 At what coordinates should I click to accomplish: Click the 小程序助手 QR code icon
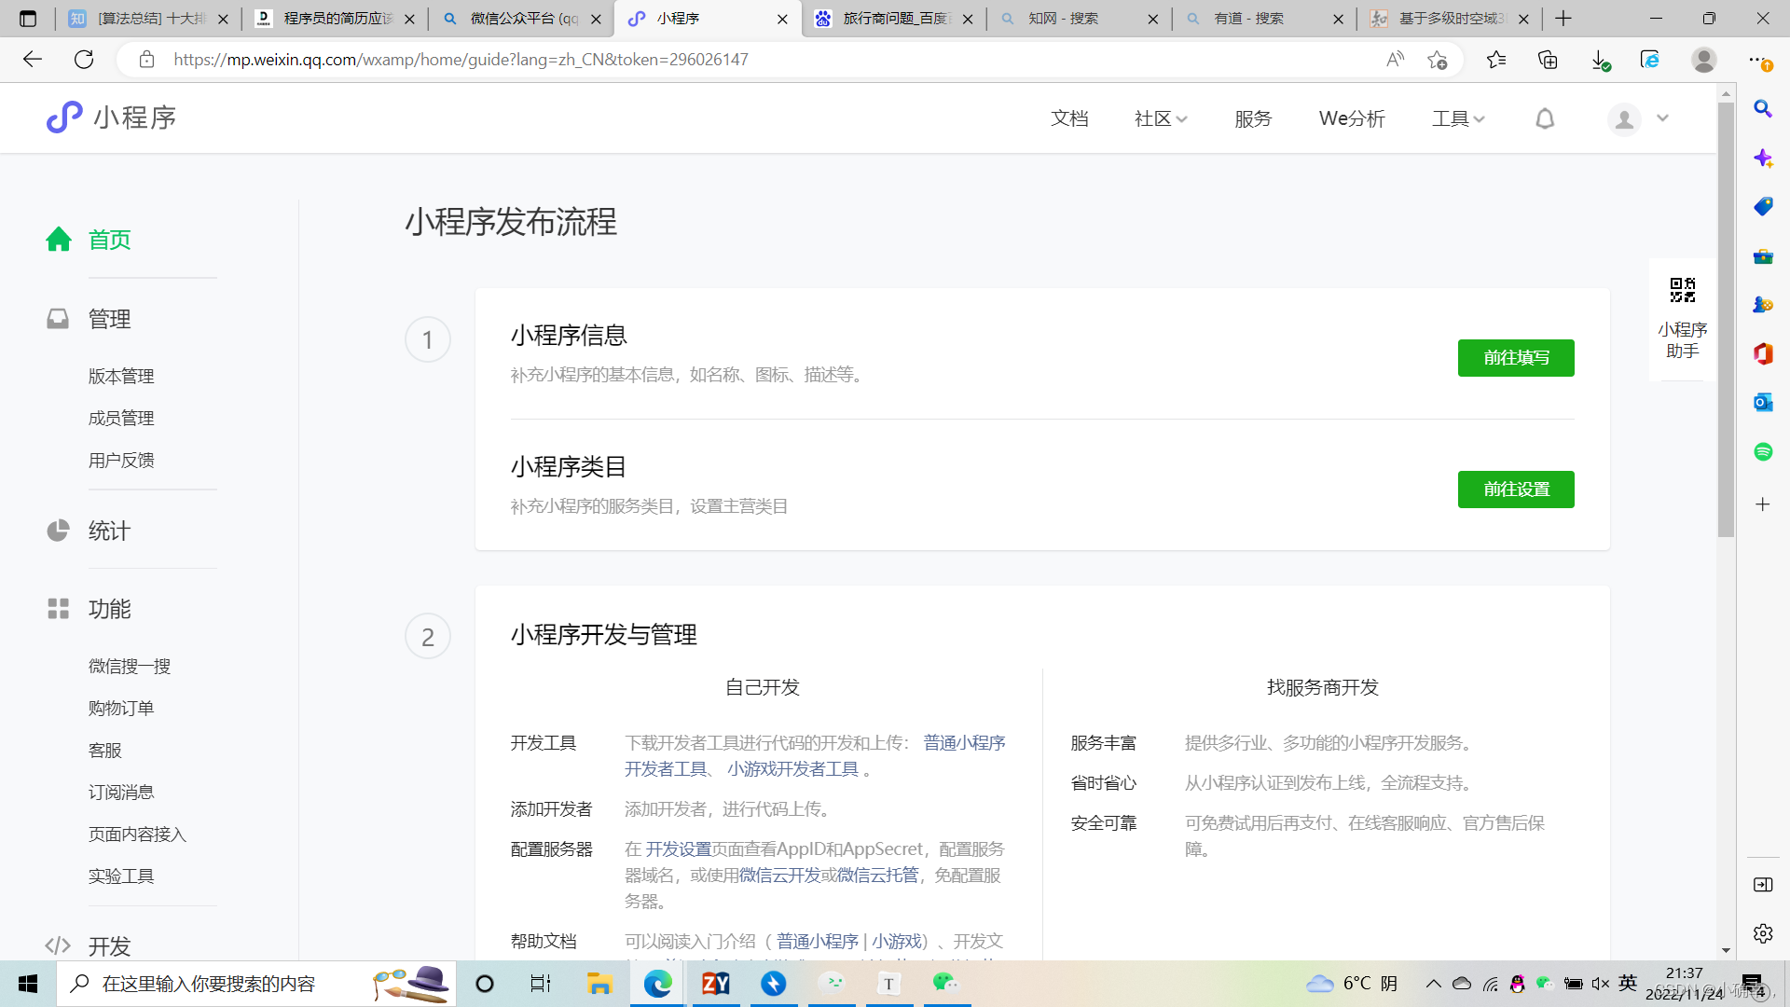[1683, 290]
